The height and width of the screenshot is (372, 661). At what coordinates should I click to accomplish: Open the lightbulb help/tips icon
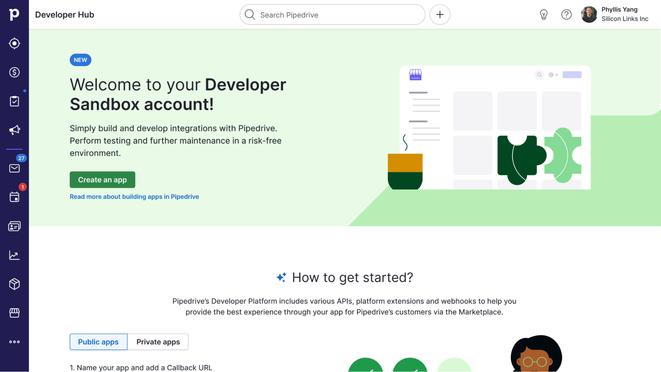pyautogui.click(x=543, y=15)
